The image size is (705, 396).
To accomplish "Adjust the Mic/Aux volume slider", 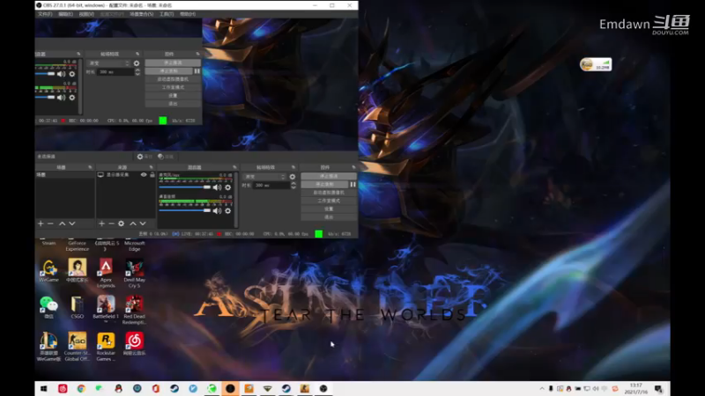I will (185, 187).
